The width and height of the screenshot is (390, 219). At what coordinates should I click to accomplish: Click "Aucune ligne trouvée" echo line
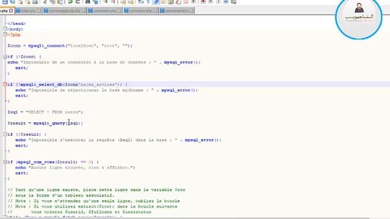pos(75,168)
